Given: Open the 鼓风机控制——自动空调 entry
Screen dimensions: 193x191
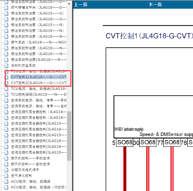Looking at the screenshot, I should tap(30, 164).
